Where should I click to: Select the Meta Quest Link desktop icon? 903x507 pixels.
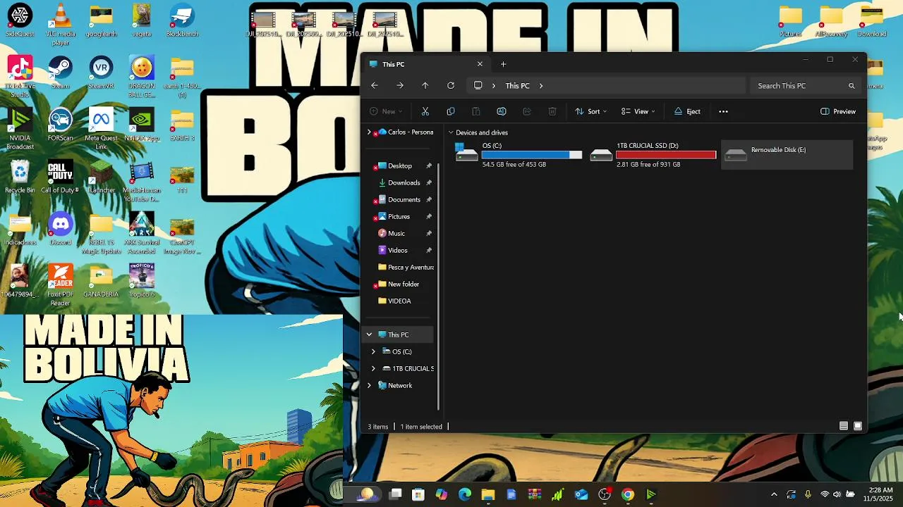coord(101,130)
